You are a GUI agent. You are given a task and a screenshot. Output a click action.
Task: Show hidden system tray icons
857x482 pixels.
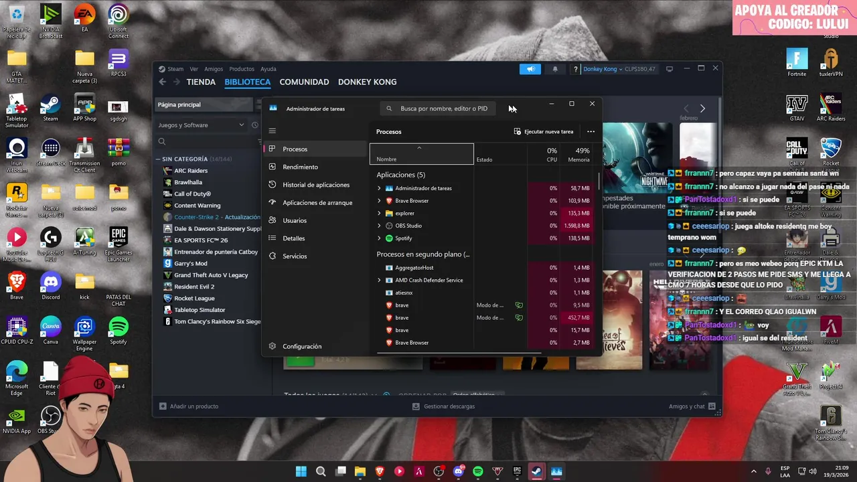tap(753, 471)
